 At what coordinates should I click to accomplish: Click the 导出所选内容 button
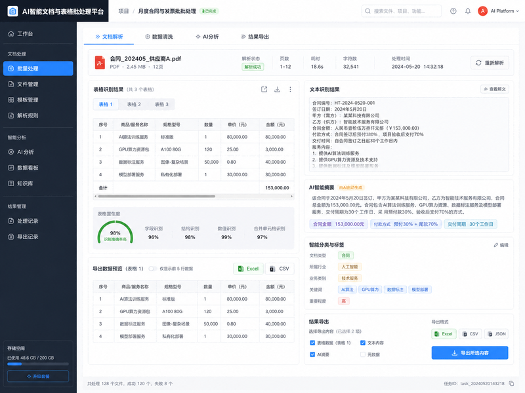[470, 353]
